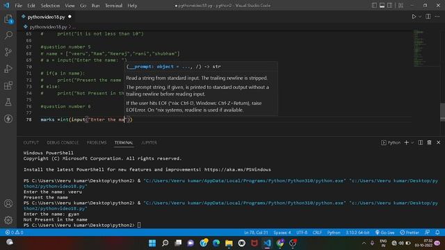Click the Windows Start button
The image size is (445, 250).
pyautogui.click(x=152, y=243)
